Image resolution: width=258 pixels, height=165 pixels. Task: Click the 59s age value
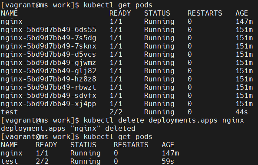click(x=168, y=162)
